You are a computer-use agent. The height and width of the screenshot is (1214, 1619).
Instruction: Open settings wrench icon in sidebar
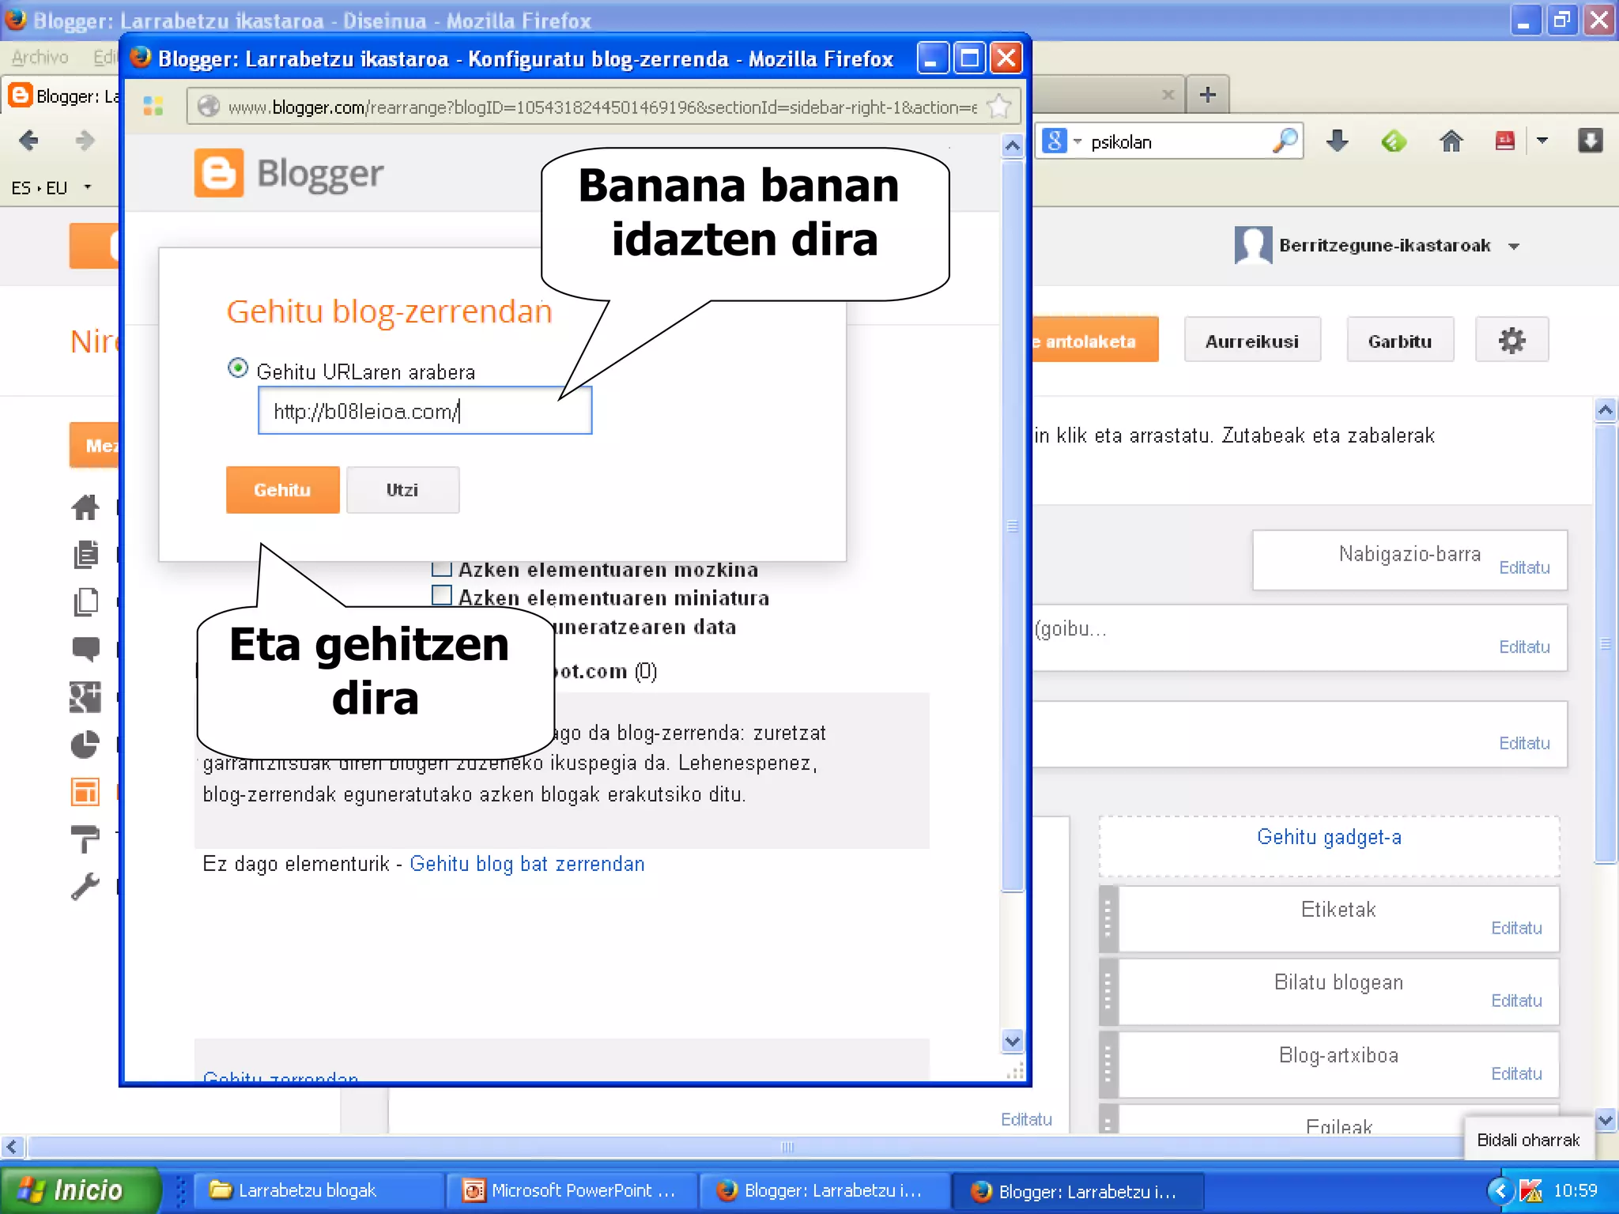click(85, 887)
